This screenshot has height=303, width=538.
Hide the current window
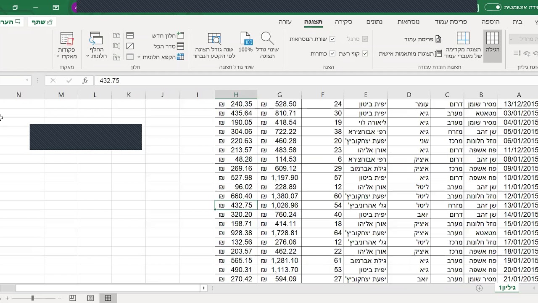point(130,46)
